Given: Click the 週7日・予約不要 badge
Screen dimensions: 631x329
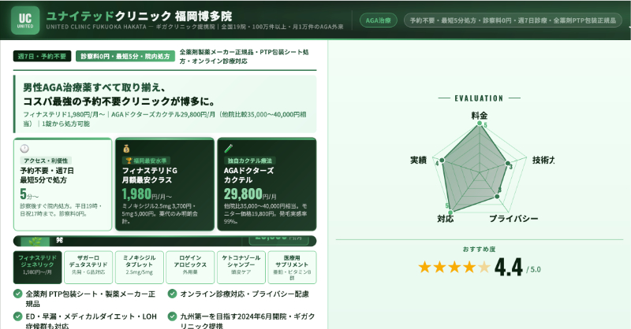Looking at the screenshot, I should (43, 57).
